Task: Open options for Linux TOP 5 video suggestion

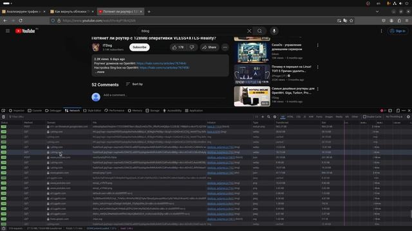Action: [317, 67]
